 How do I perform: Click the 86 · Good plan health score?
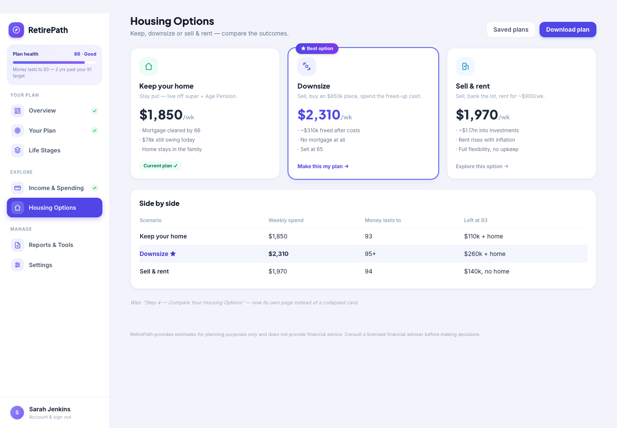click(85, 54)
